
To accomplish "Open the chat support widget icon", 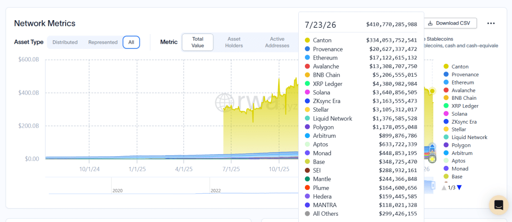I will [x=499, y=205].
